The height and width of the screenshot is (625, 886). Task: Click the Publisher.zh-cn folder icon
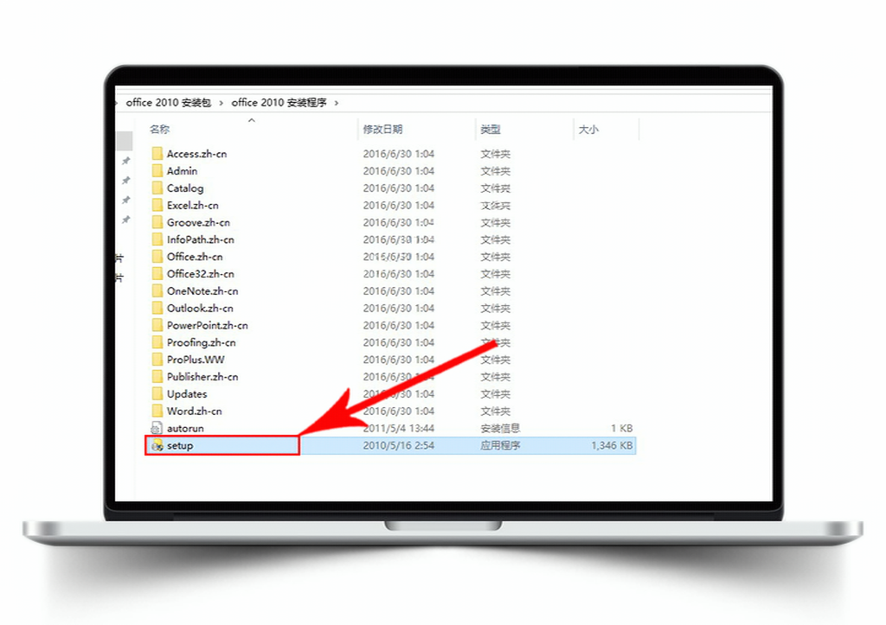(157, 377)
